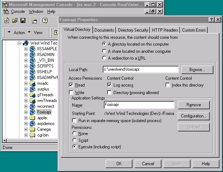Click the aspdemos virtual directory icon
Image resolution: width=223 pixels, height=172 pixels.
coord(33,124)
